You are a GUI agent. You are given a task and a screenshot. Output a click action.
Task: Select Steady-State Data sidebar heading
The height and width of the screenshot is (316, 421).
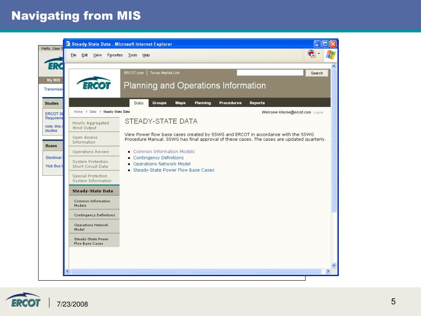(x=94, y=191)
